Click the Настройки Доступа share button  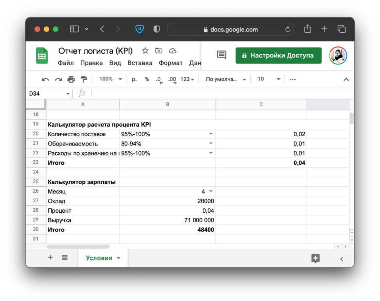pos(278,56)
